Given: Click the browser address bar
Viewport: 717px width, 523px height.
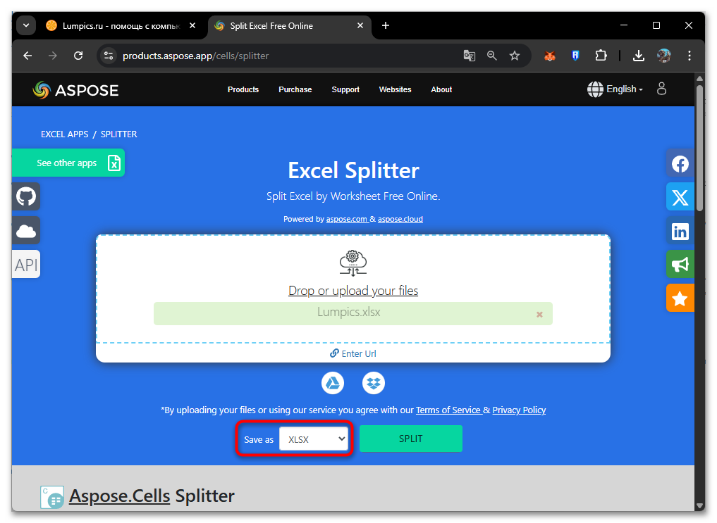Looking at the screenshot, I should point(282,56).
